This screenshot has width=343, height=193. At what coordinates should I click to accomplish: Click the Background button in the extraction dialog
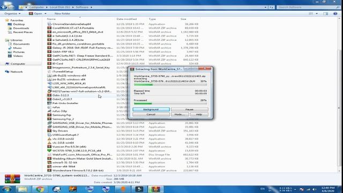(151, 109)
